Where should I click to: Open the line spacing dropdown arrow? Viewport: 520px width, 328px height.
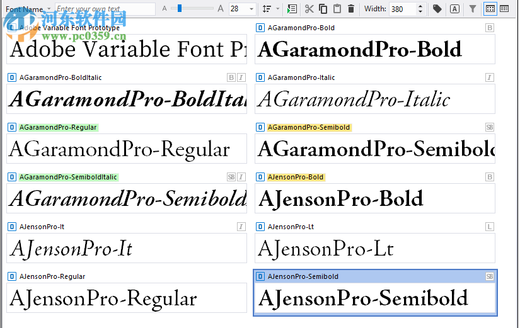pyautogui.click(x=277, y=9)
